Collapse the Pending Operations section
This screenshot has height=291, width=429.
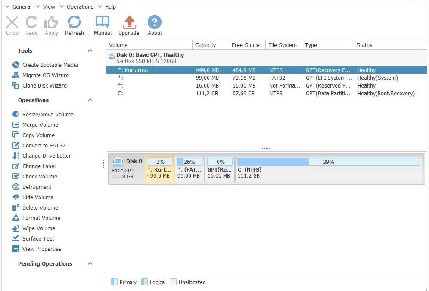pos(90,263)
